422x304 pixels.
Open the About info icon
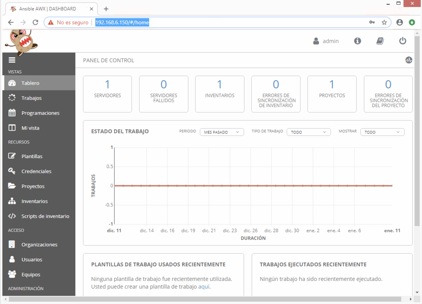[x=357, y=41]
